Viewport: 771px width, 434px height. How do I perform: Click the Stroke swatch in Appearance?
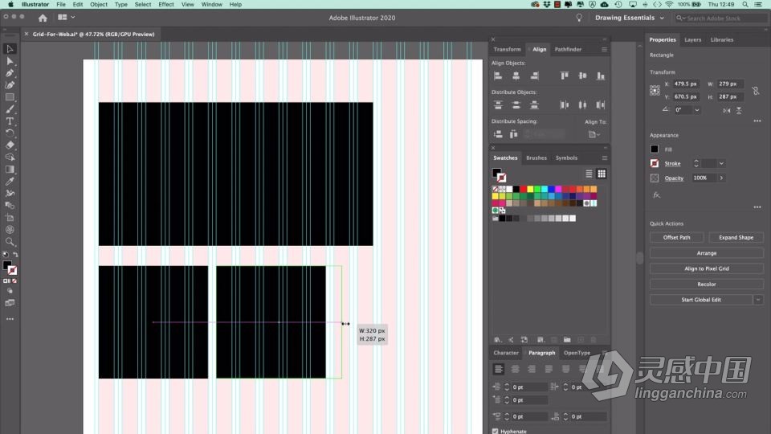655,163
